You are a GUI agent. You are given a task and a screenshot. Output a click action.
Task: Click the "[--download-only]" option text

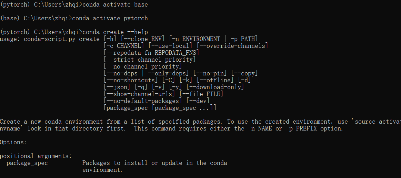tap(215, 87)
